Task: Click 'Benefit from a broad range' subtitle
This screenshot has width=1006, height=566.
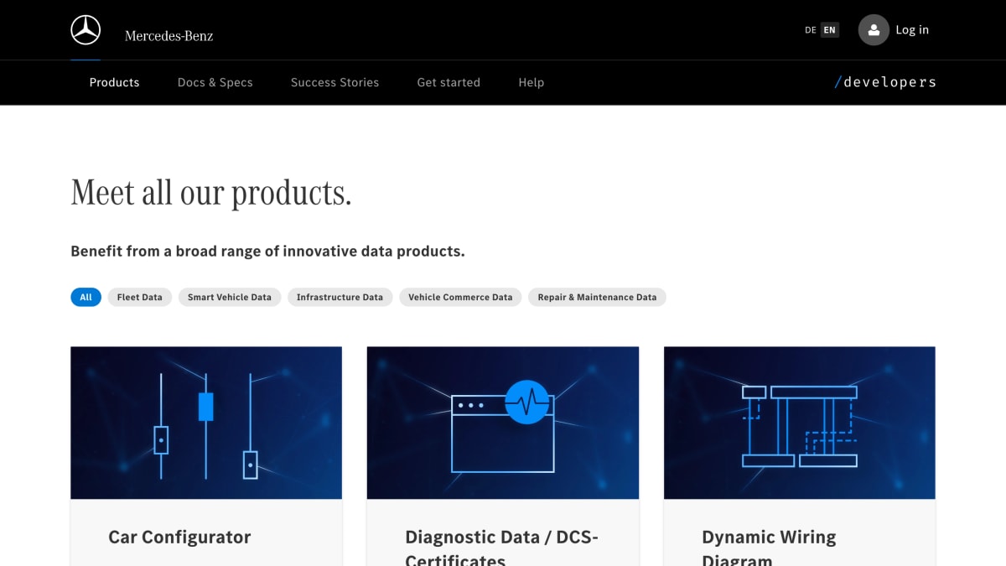Action: pos(267,251)
